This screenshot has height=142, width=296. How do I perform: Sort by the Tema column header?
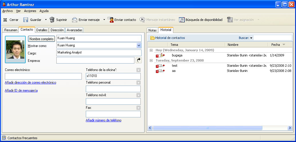(x=196, y=45)
